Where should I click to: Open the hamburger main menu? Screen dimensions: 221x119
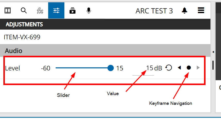(x=201, y=11)
